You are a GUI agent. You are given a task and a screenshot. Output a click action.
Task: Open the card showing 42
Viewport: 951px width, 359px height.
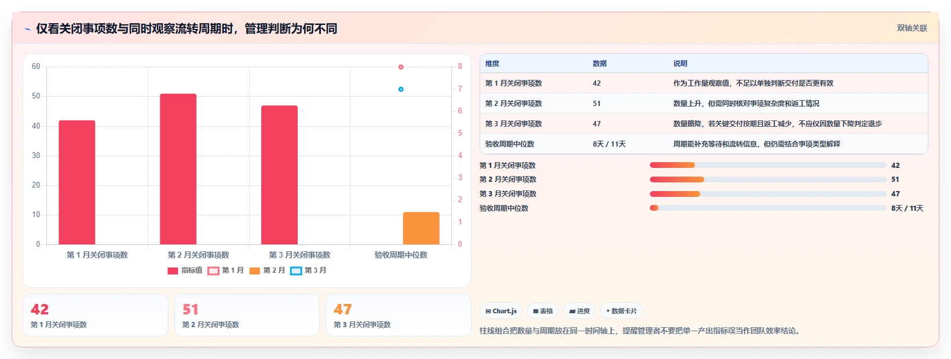click(96, 315)
